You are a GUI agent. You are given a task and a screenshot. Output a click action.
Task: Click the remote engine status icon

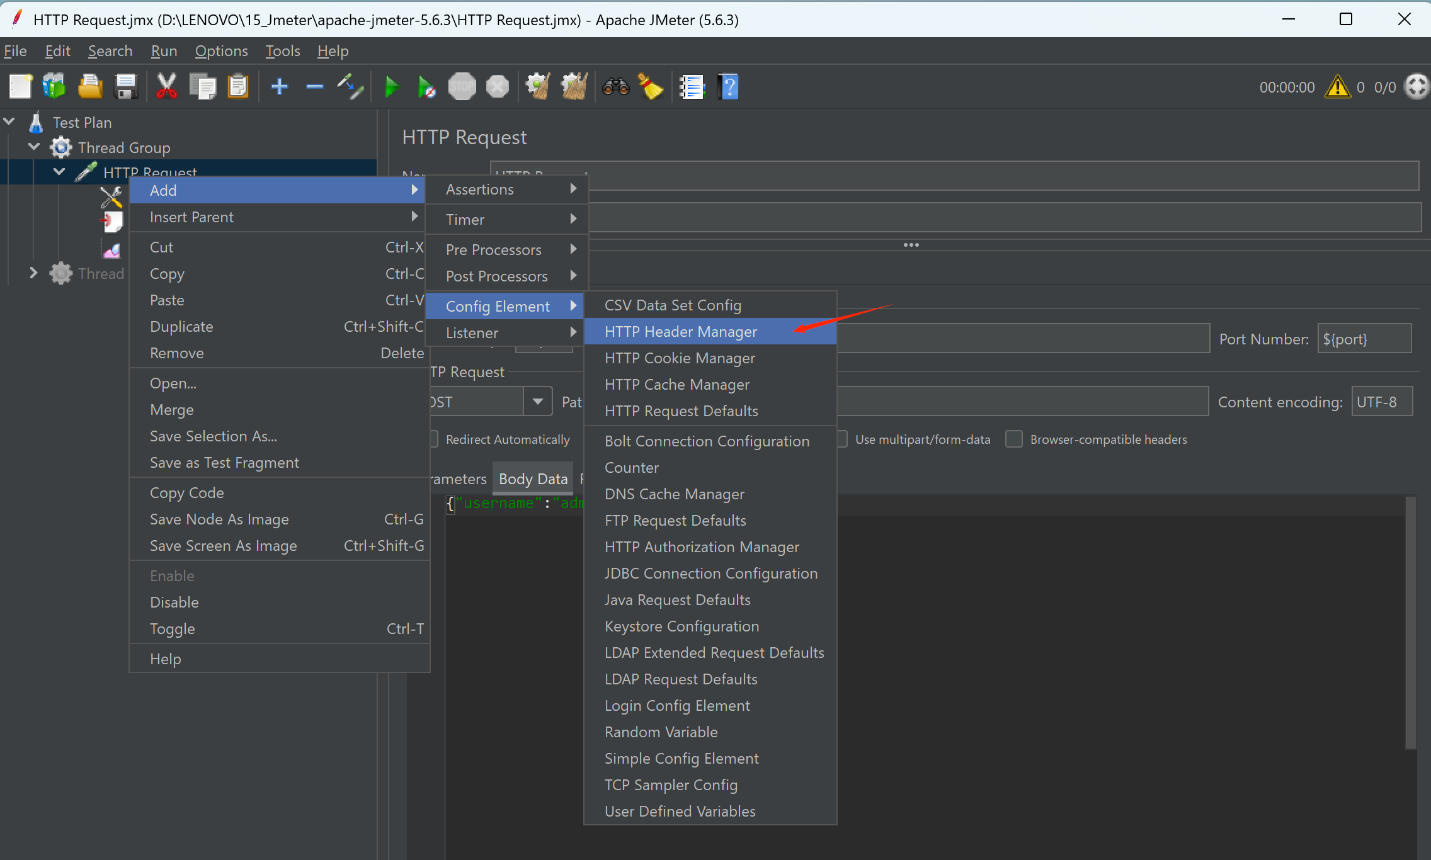click(1417, 87)
